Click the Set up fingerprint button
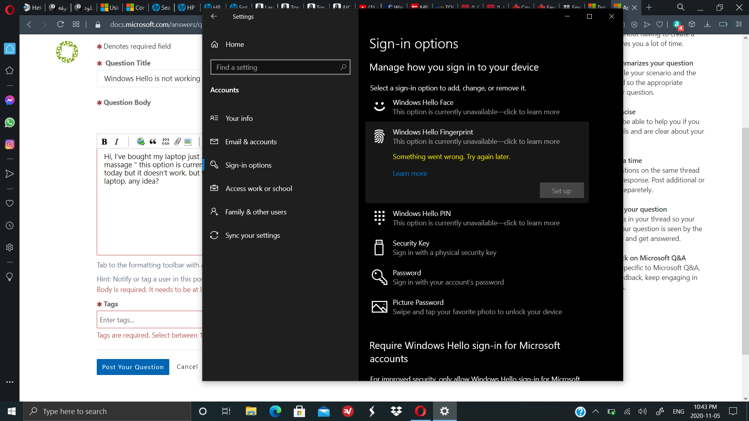Viewport: 749px width, 421px height. click(562, 191)
